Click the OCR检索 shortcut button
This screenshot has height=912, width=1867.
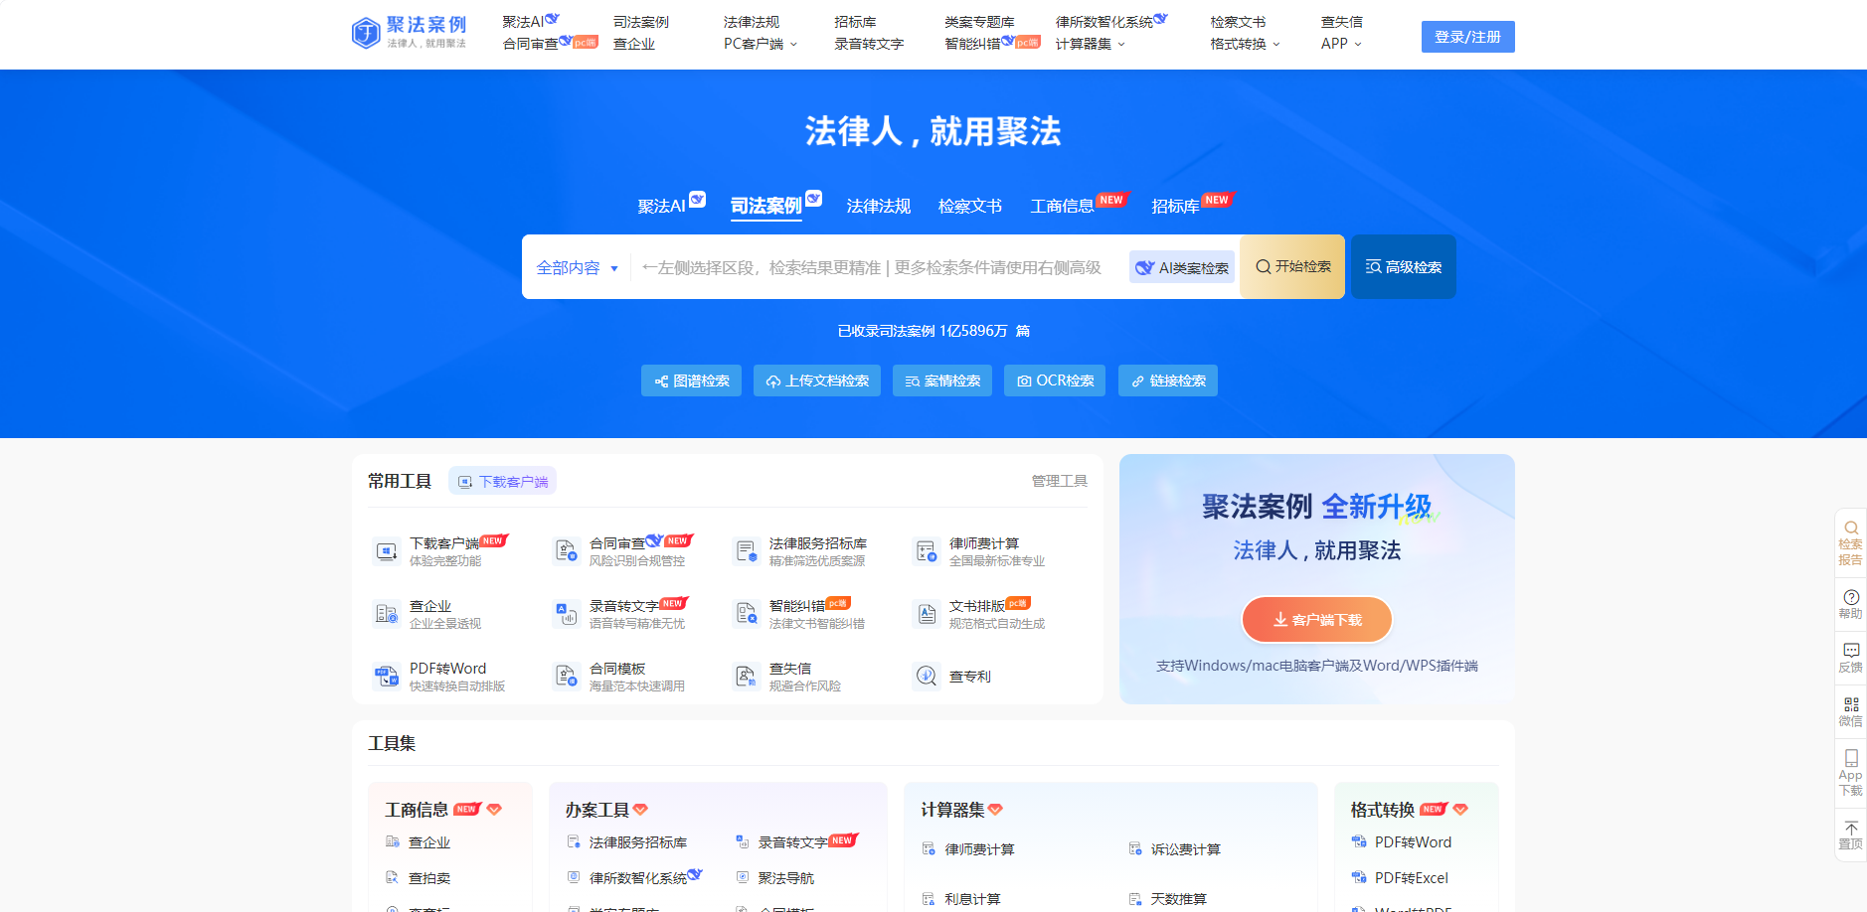coord(1055,380)
